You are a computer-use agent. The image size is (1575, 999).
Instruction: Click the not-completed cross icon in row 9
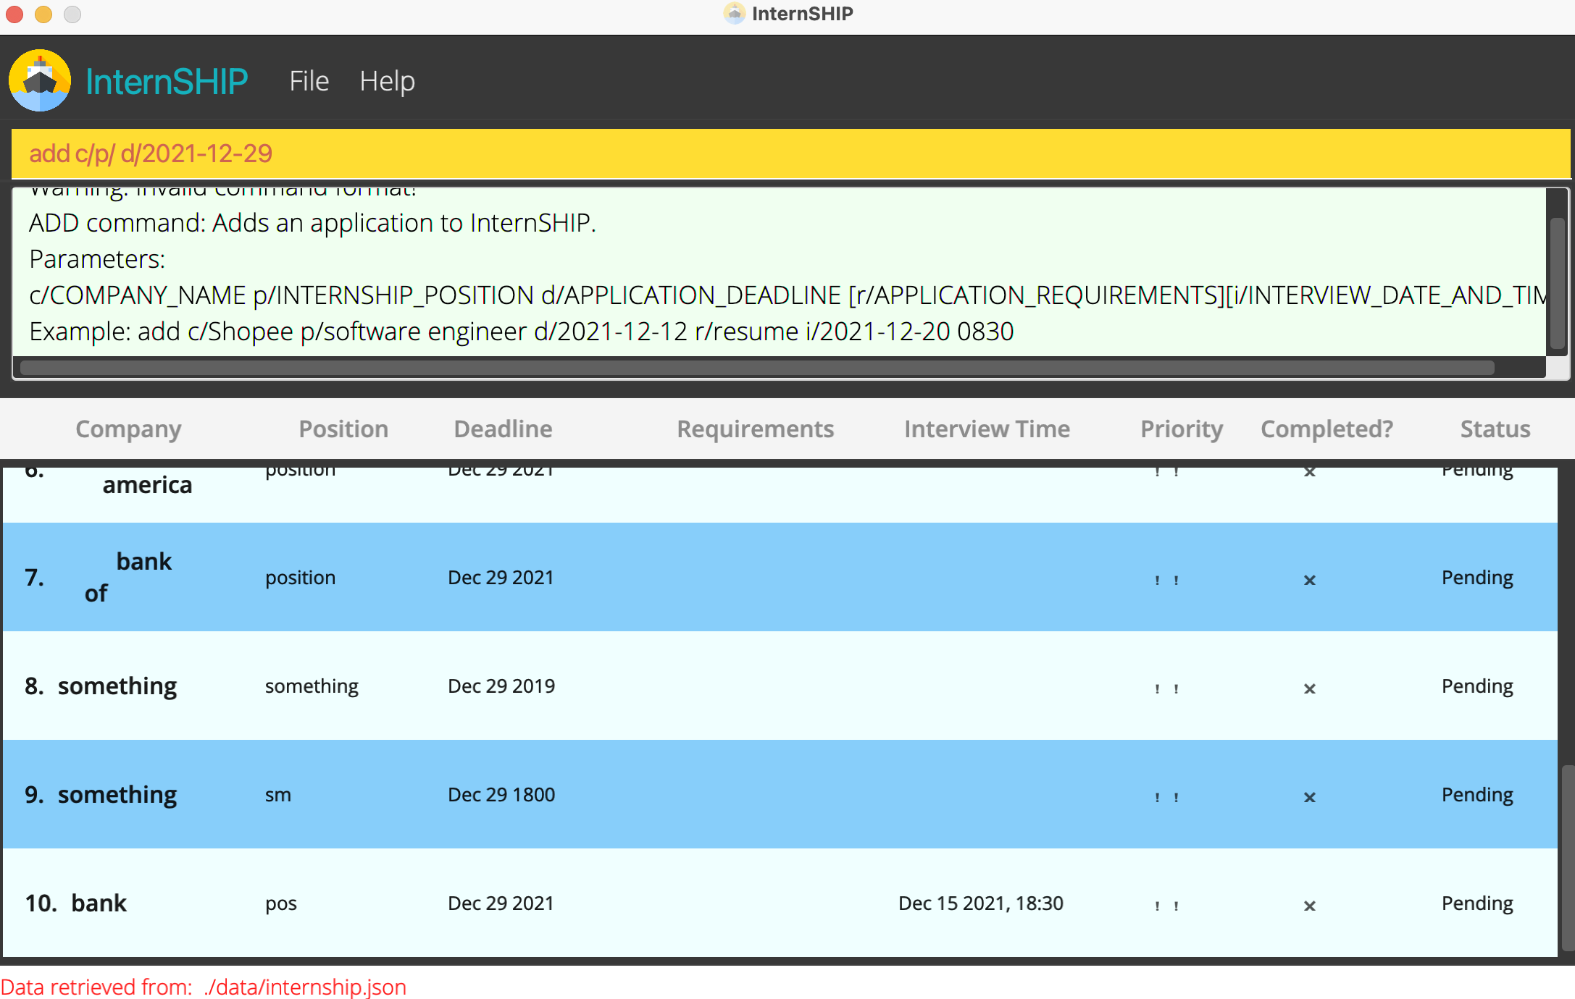point(1309,796)
